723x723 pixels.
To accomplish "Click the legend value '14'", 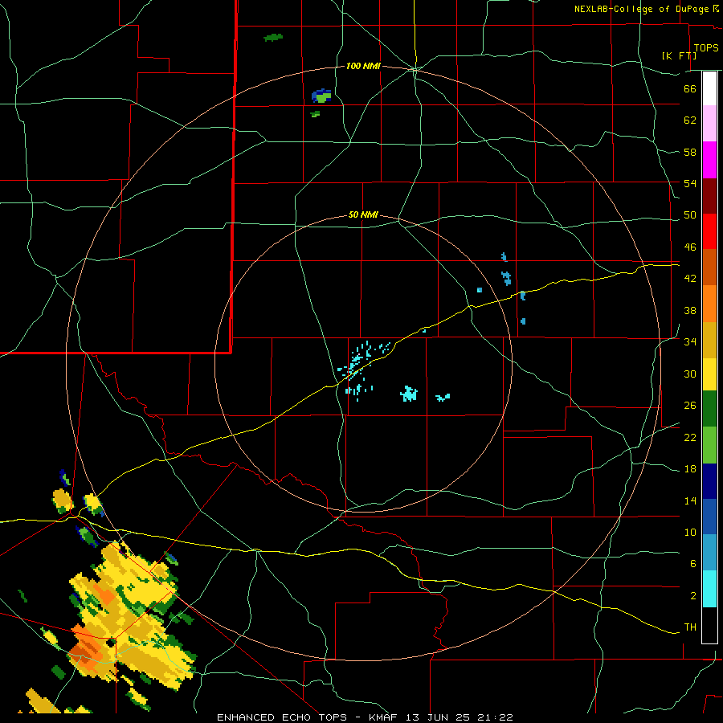I will (690, 501).
